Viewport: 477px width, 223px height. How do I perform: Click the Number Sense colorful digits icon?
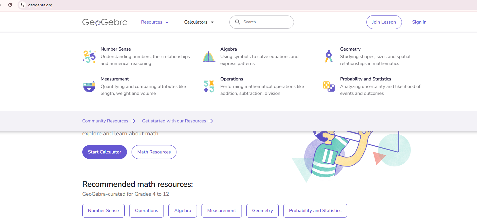tap(89, 57)
